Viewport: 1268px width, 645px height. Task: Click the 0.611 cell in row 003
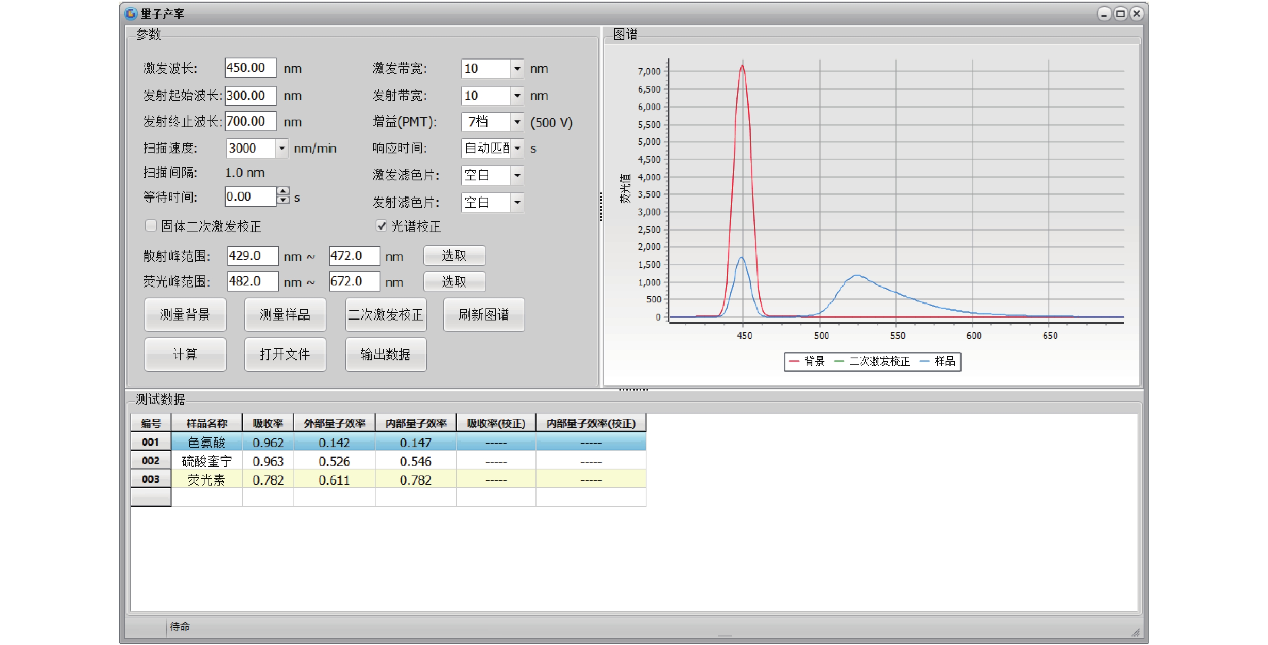point(334,479)
